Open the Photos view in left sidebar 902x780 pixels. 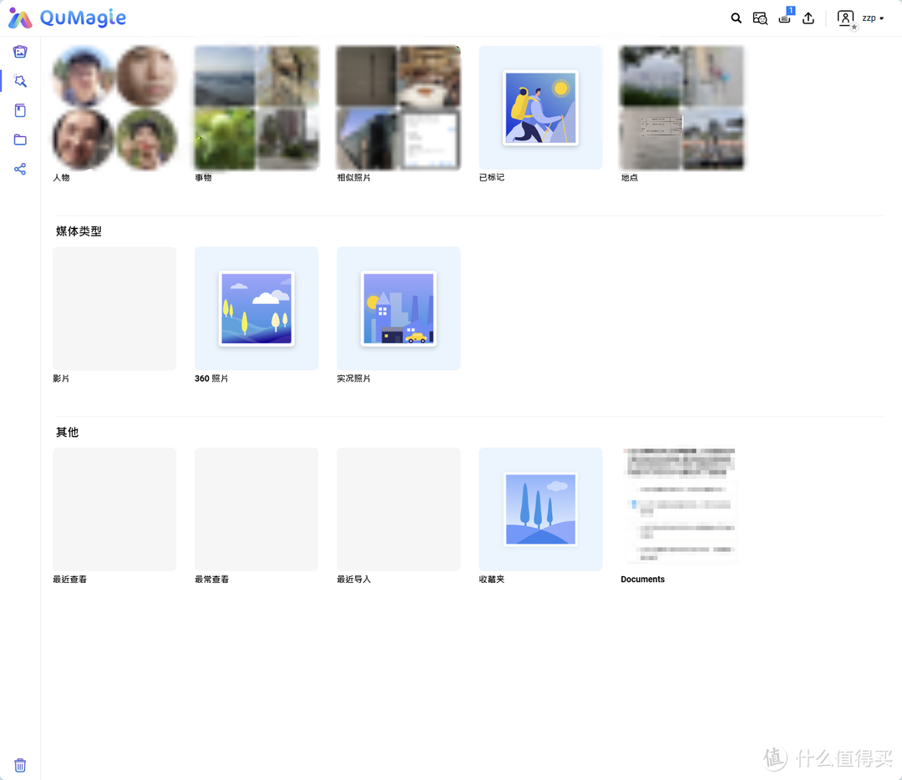click(x=20, y=52)
